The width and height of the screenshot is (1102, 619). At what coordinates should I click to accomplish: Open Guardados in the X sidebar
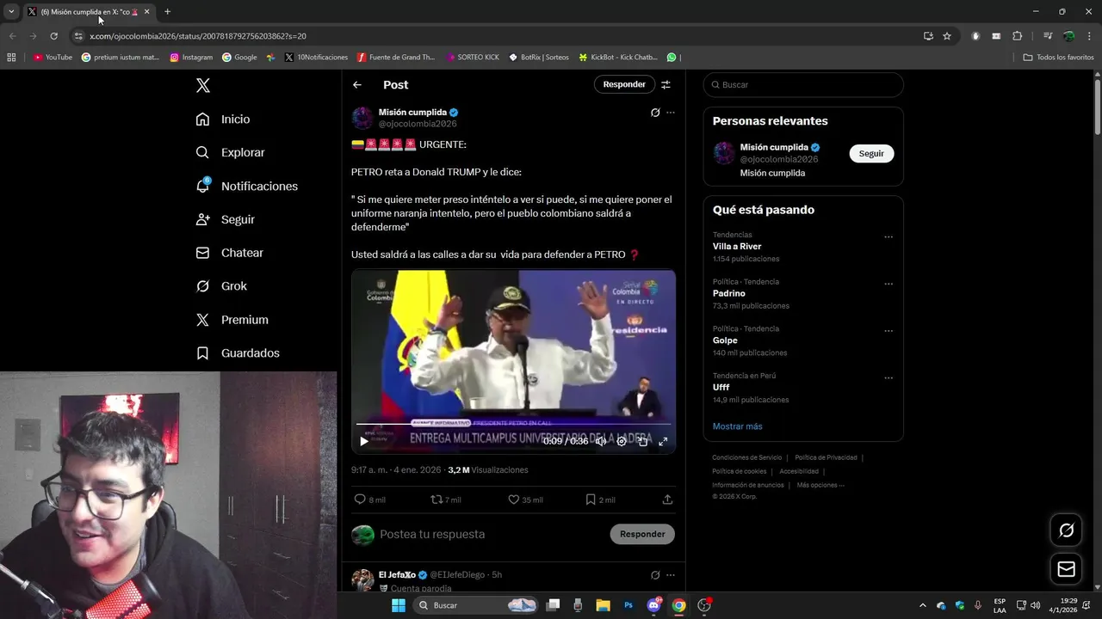(x=238, y=353)
